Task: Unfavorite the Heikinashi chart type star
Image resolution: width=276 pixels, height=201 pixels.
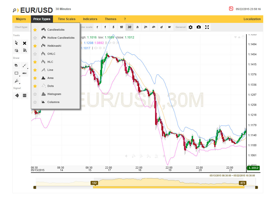Action: click(35, 46)
